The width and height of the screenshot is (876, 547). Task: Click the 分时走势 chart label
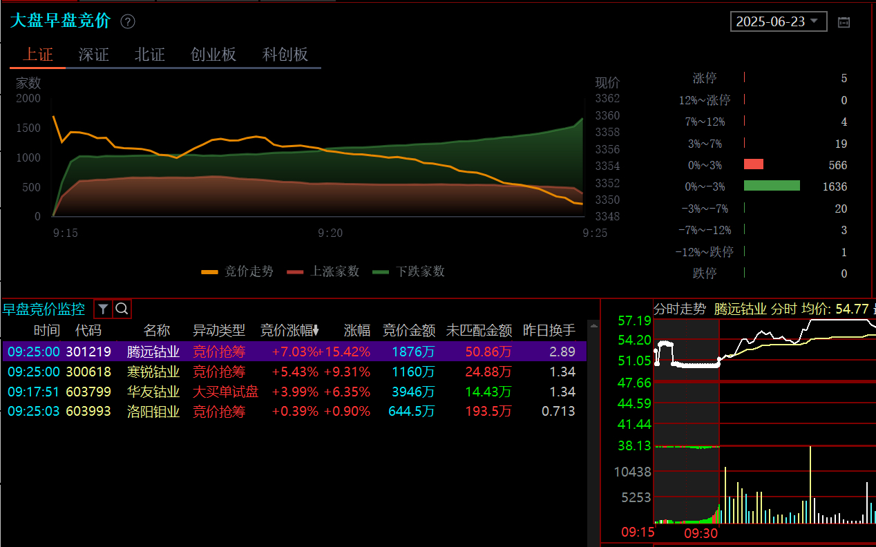680,308
